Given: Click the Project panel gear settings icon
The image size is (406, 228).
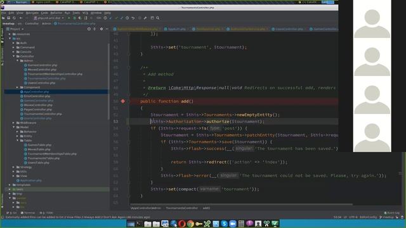Looking at the screenshot, I should tap(101, 29).
